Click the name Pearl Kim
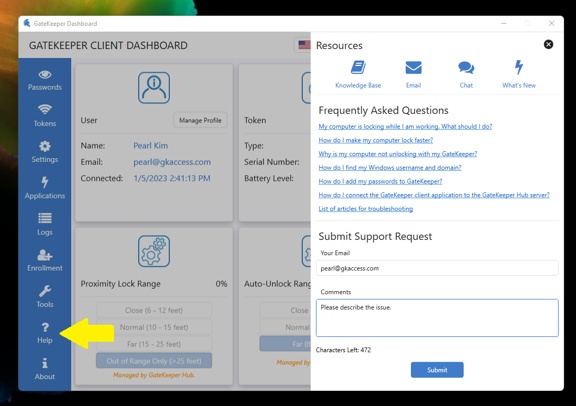 pos(151,146)
